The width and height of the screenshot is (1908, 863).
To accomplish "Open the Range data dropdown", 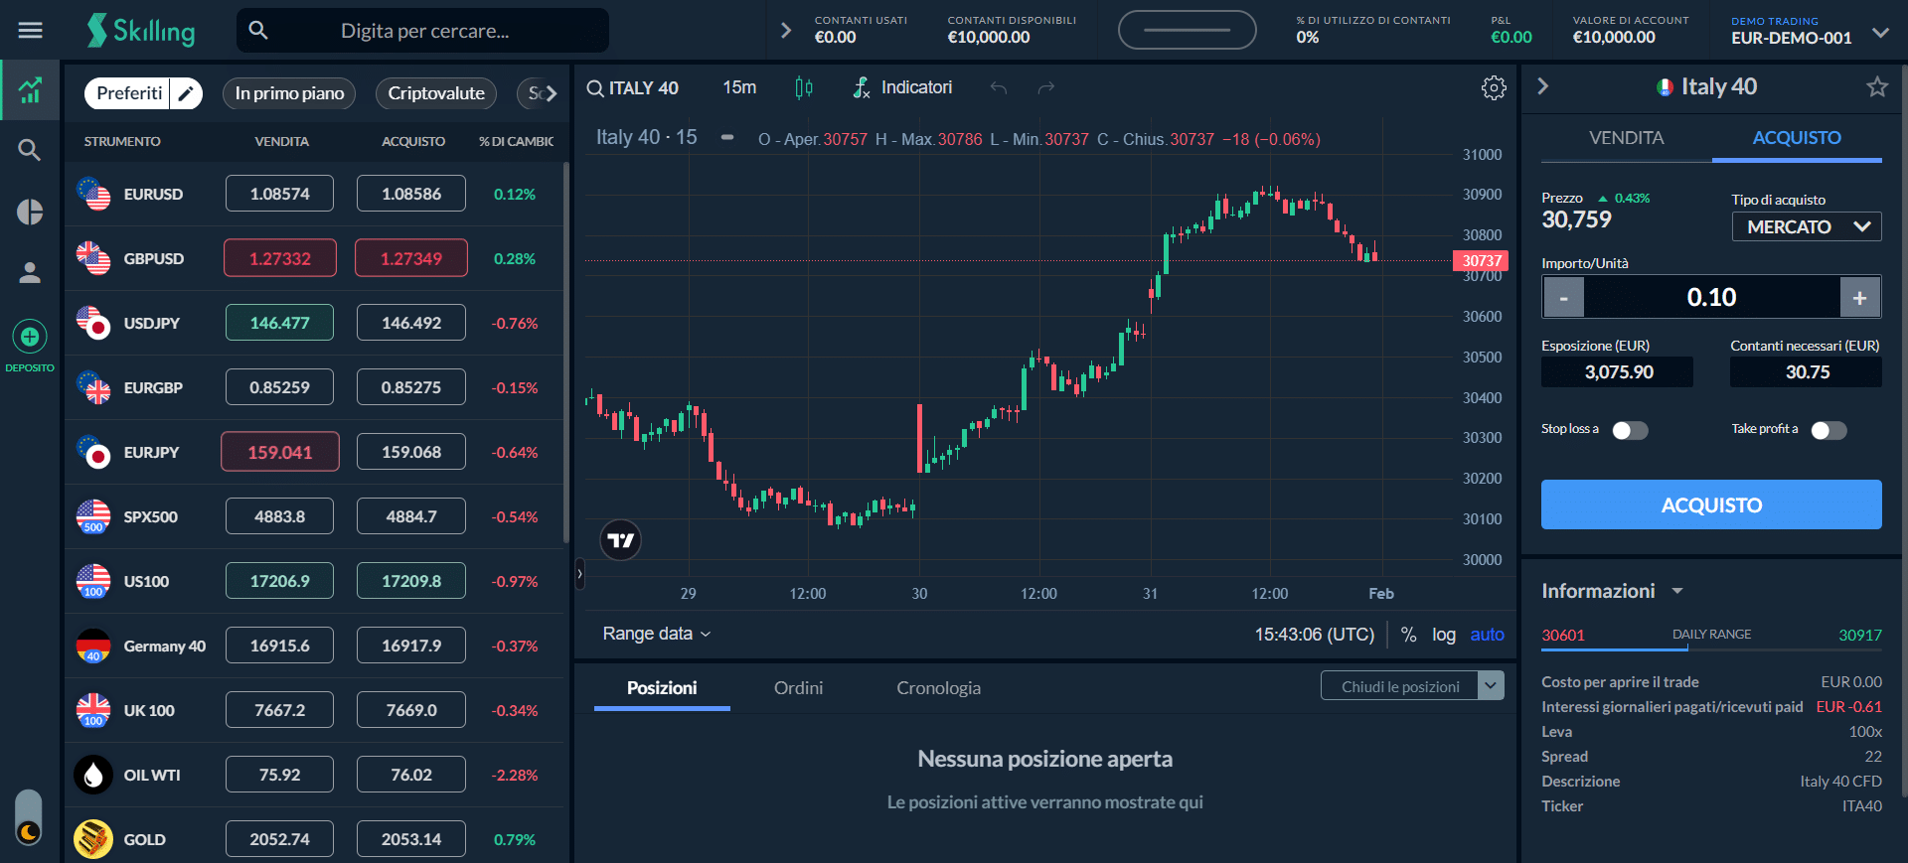I will tap(657, 634).
